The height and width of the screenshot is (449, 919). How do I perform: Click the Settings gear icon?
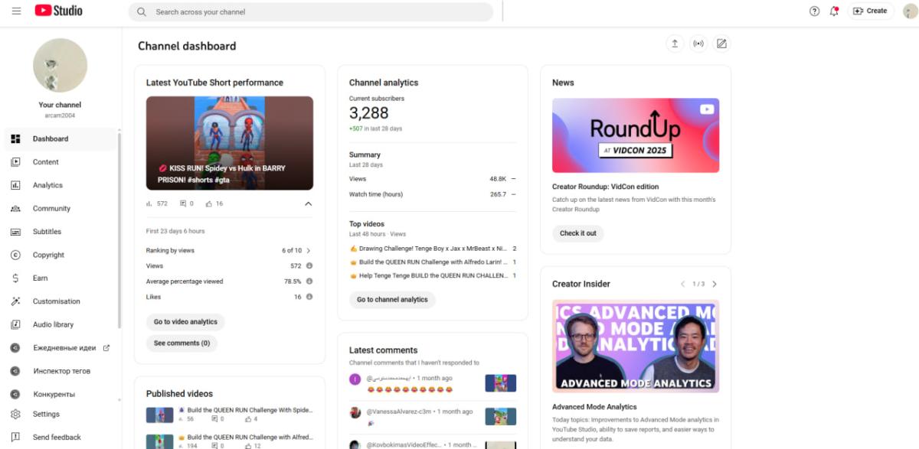point(15,414)
